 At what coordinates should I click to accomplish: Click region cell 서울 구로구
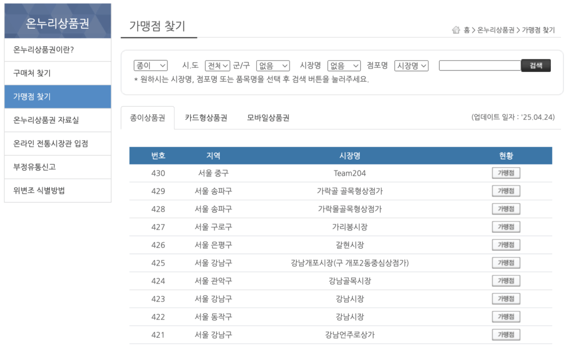(x=213, y=227)
